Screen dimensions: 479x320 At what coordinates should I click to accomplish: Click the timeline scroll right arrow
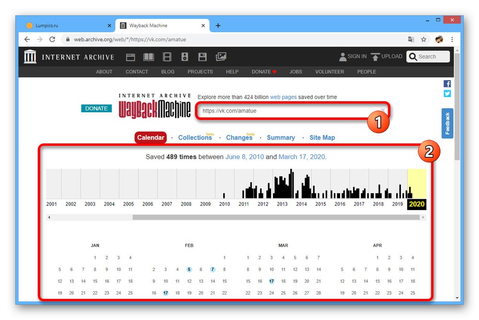coord(423,217)
